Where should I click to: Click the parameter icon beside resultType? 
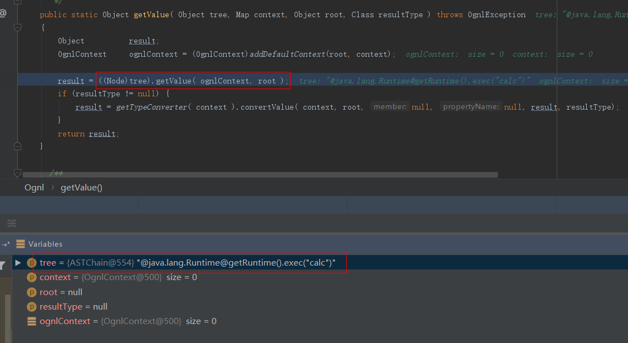pyautogui.click(x=31, y=307)
